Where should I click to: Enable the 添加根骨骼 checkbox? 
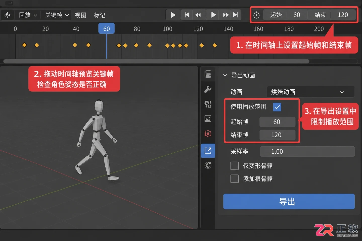tap(235, 179)
